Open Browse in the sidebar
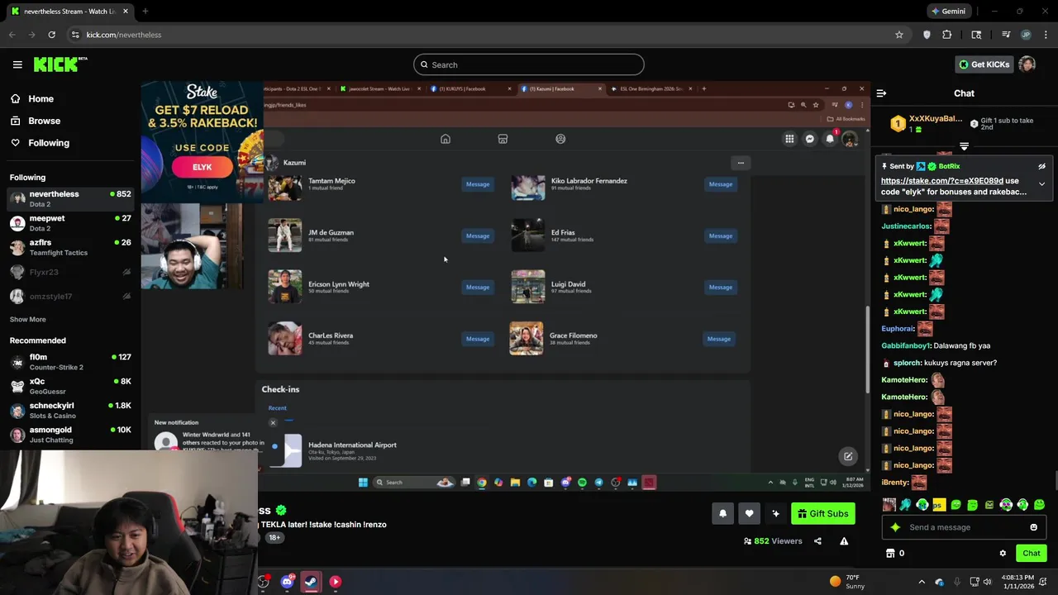This screenshot has width=1058, height=595. (44, 121)
